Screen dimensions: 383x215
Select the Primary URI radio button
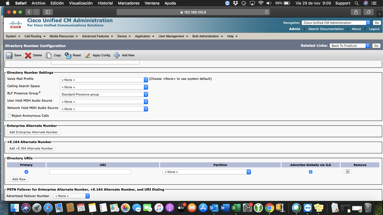point(26,172)
